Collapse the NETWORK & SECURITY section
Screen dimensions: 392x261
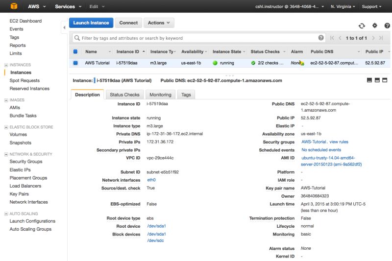click(6, 154)
